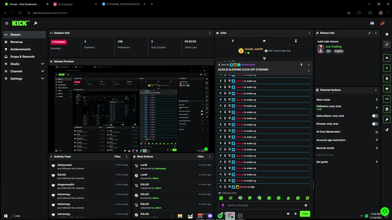Click whoiscryptic username in pinned message
This screenshot has width=392, height=220.
tap(248, 65)
